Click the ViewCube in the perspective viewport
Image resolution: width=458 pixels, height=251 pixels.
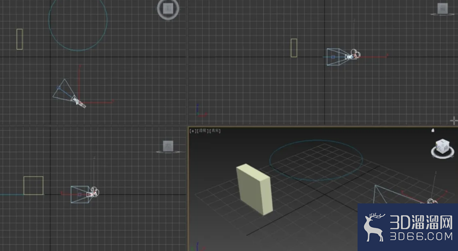(x=442, y=148)
